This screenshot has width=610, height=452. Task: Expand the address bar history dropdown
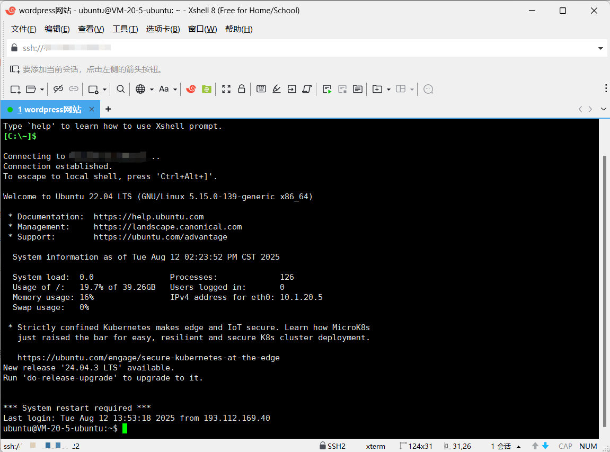tap(600, 48)
